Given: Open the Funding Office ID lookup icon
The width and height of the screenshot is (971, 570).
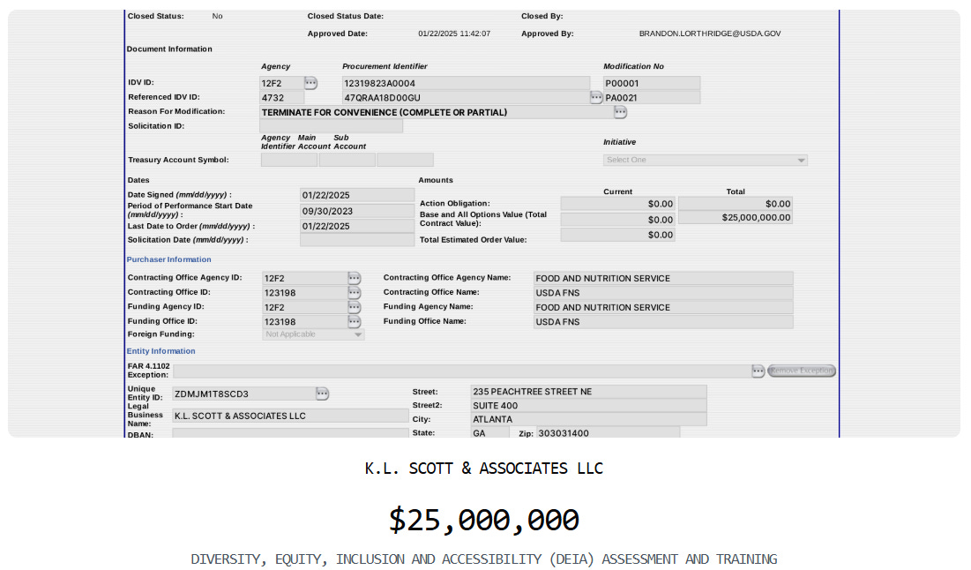Looking at the screenshot, I should tap(354, 321).
